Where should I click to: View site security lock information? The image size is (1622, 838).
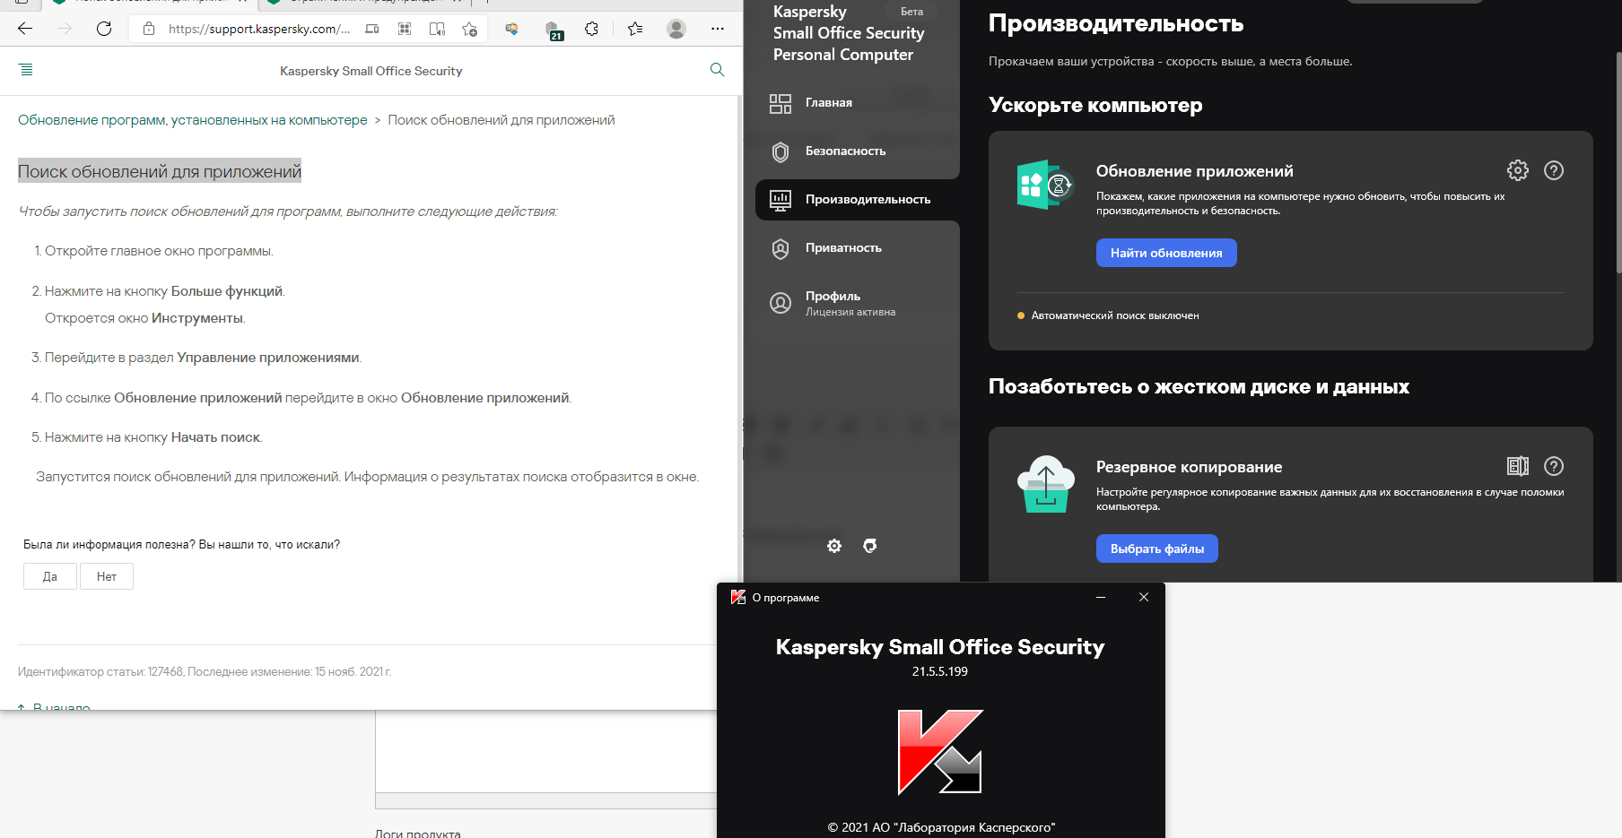coord(150,29)
